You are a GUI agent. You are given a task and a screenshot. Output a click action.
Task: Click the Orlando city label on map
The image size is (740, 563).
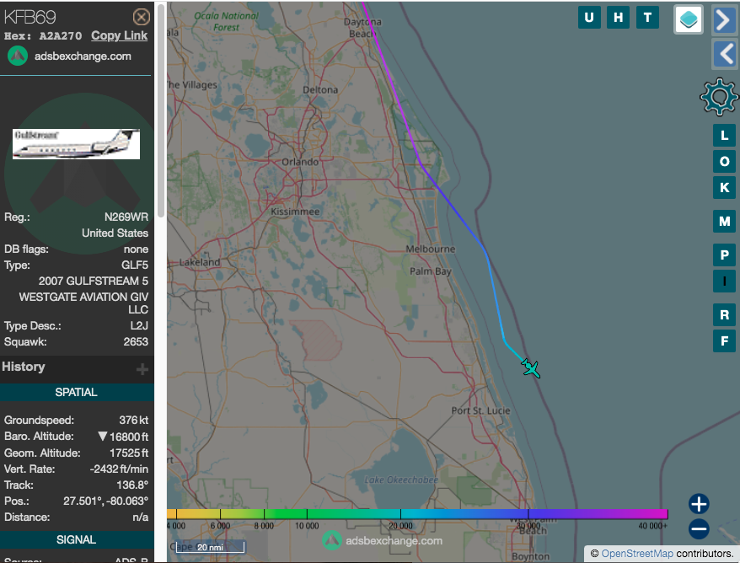(x=300, y=162)
